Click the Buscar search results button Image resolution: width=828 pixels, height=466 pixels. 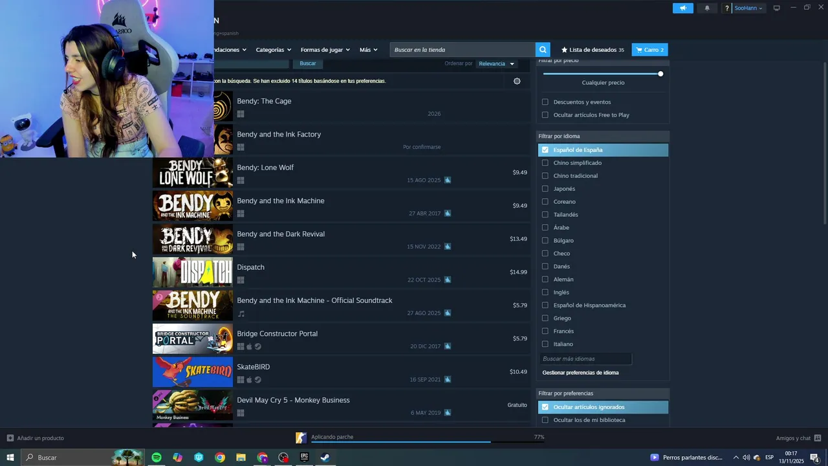pos(308,63)
